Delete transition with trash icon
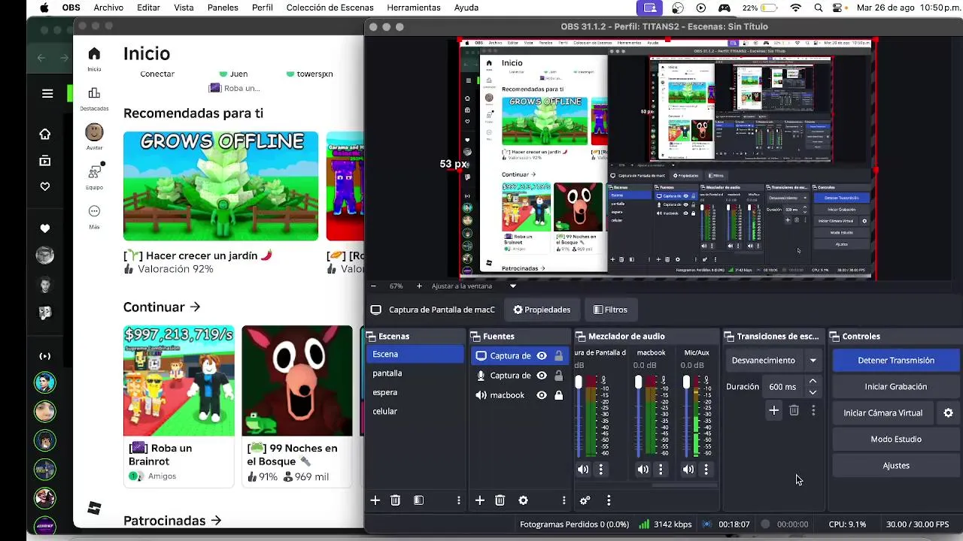 pos(794,410)
